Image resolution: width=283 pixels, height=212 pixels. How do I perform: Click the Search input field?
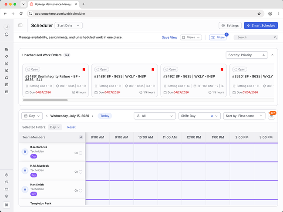tap(256, 37)
